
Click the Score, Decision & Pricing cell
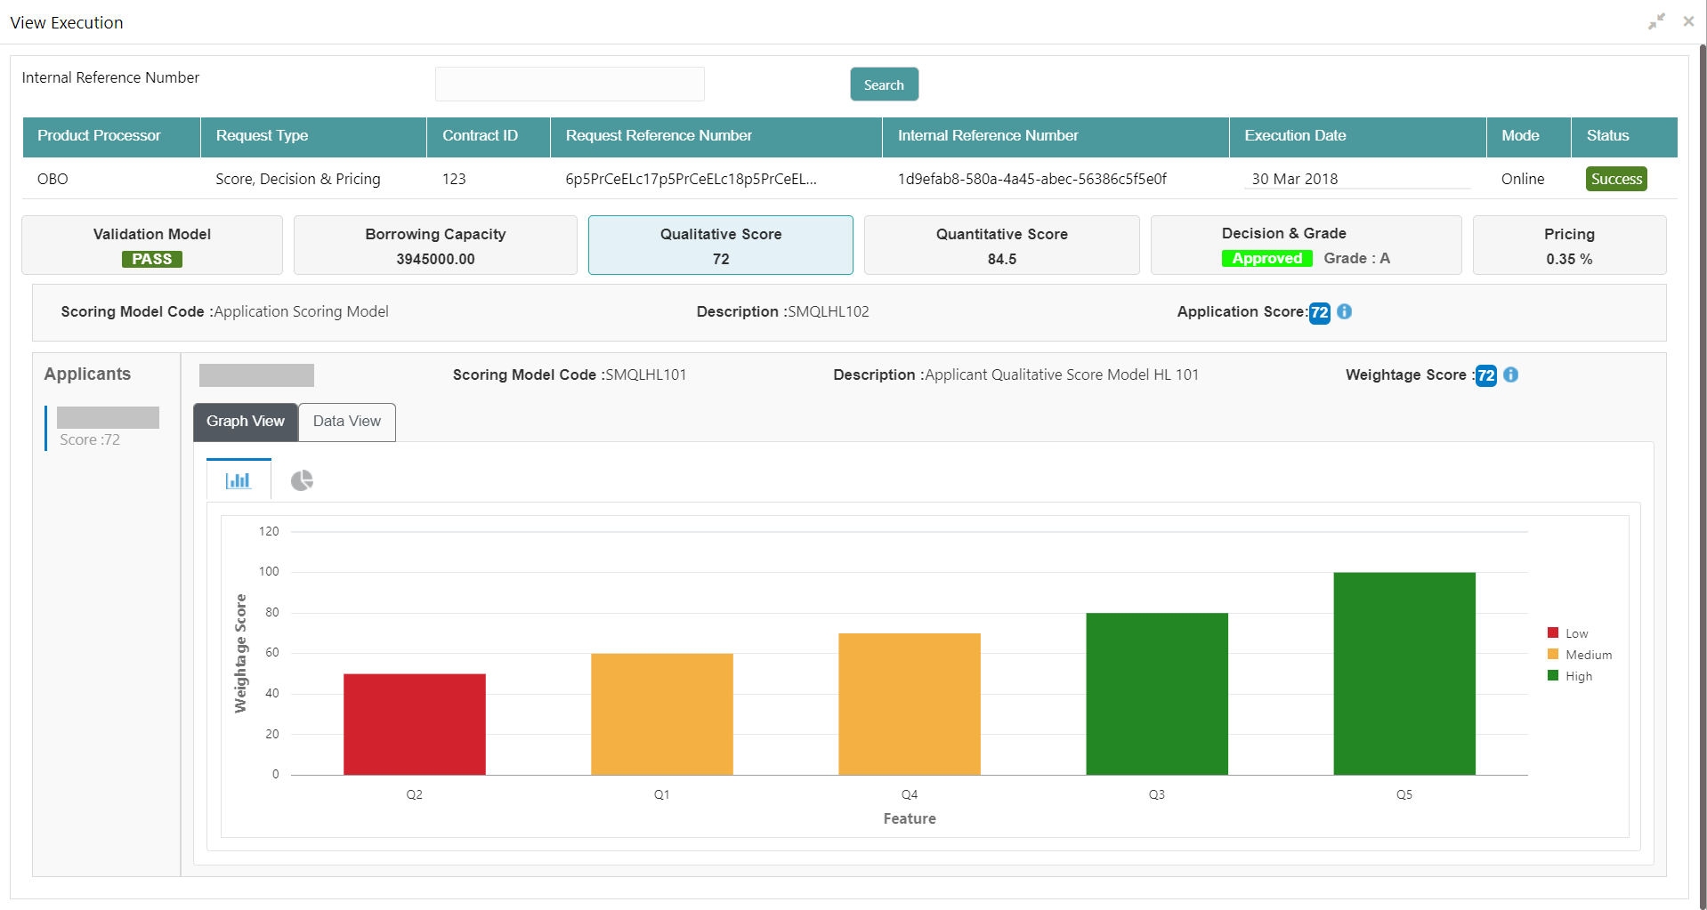click(298, 179)
